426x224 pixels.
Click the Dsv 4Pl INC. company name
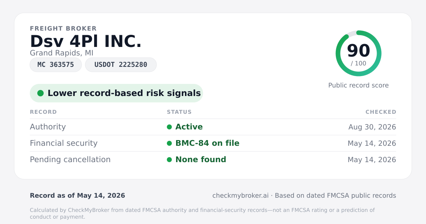(x=86, y=41)
